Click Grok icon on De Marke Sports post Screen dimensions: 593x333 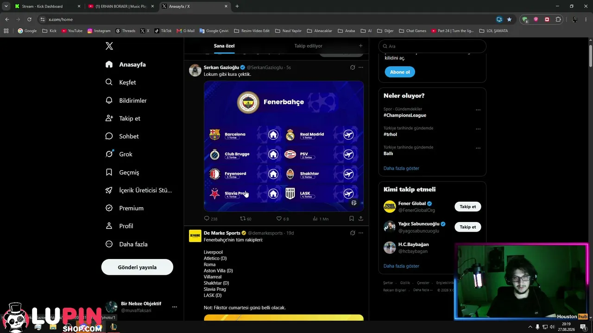353,233
